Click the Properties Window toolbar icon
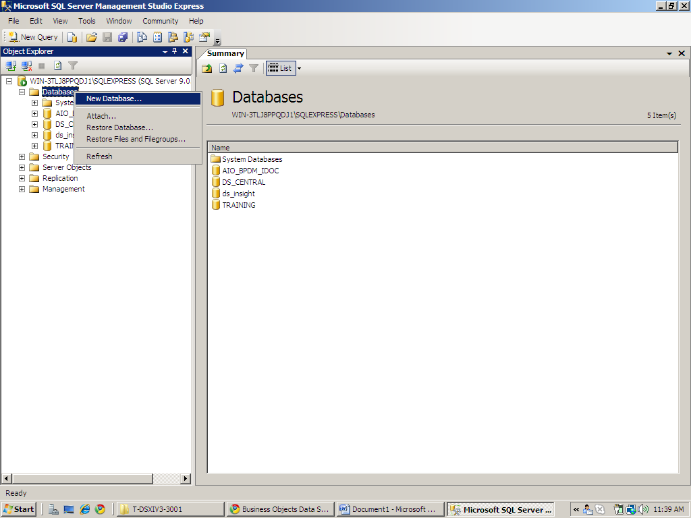This screenshot has height=518, width=691. (204, 38)
